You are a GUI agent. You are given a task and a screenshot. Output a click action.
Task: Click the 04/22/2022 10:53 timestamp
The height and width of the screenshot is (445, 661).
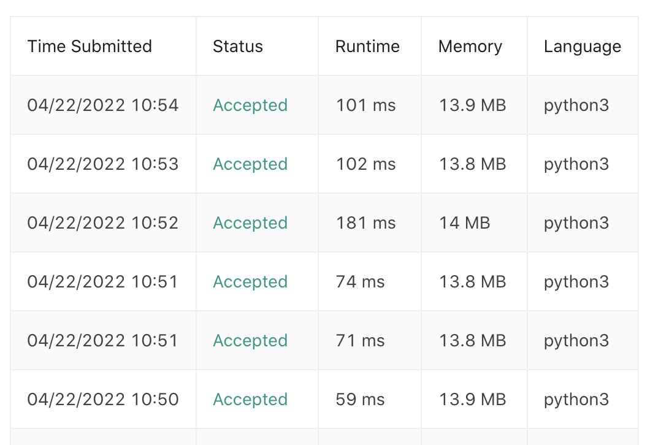(x=103, y=164)
